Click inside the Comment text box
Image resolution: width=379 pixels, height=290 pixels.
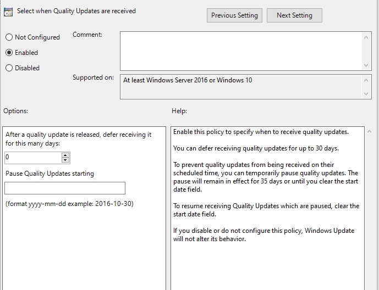240,51
